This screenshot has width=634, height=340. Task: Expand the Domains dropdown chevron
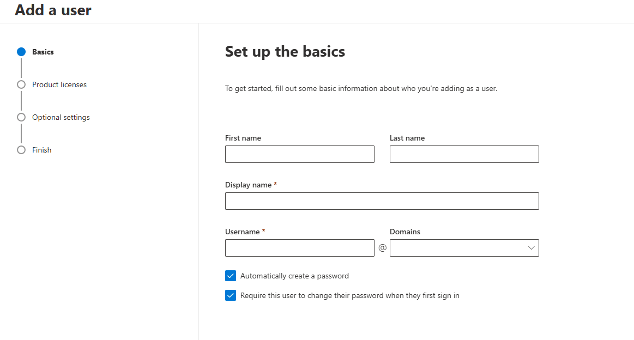click(x=532, y=248)
